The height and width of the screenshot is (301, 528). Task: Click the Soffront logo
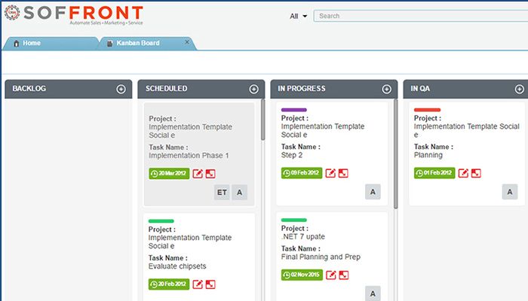point(74,15)
